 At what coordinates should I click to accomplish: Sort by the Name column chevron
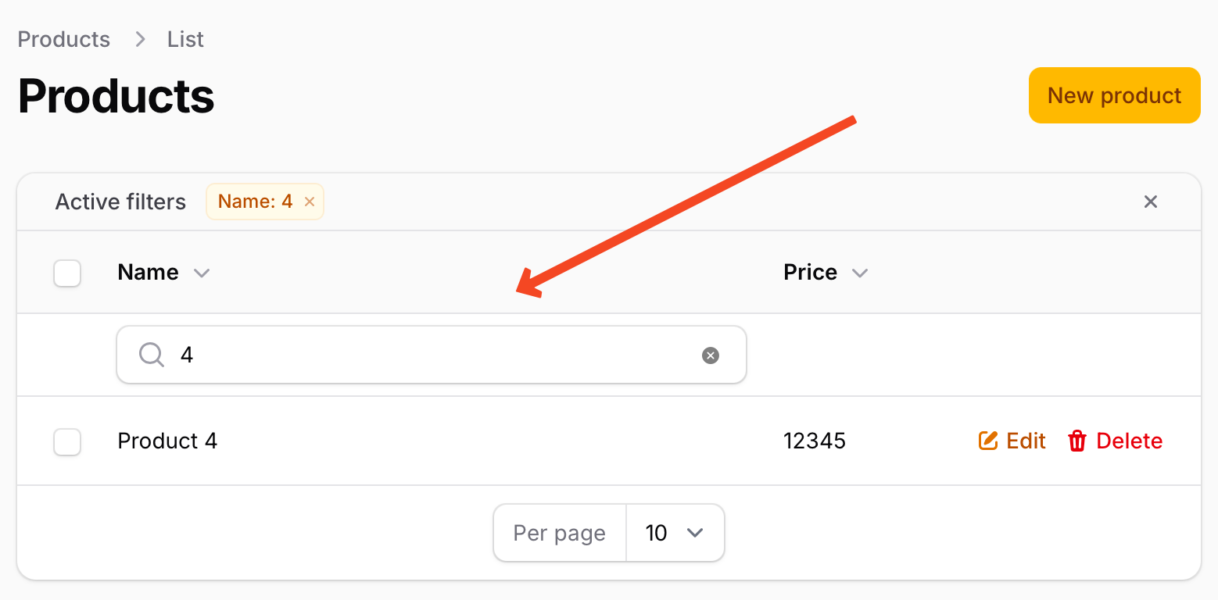(202, 273)
